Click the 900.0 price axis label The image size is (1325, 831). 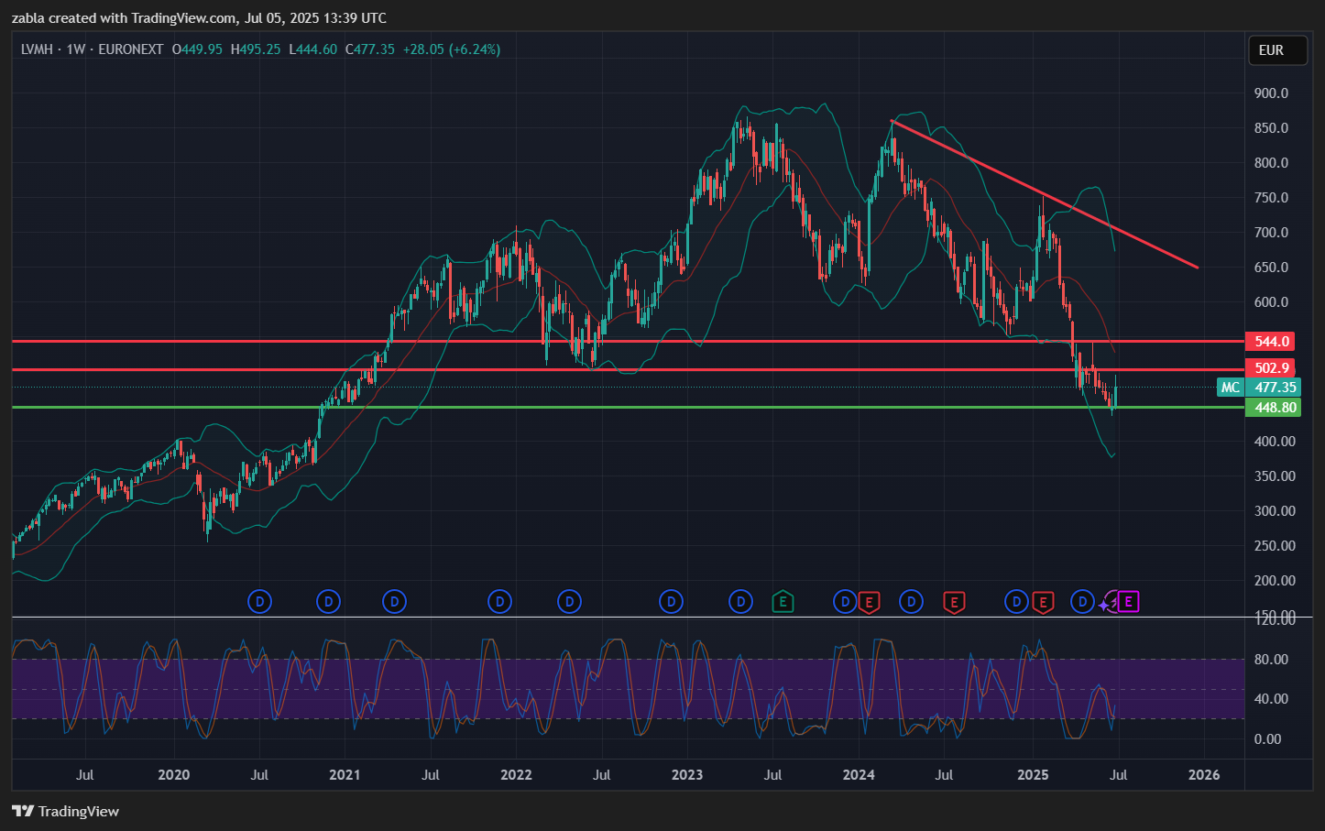[1271, 93]
